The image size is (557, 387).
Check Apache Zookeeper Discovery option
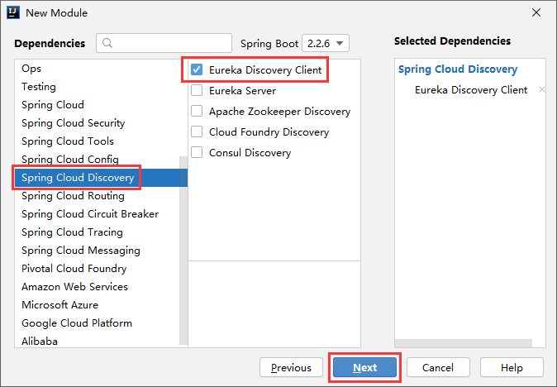point(197,112)
